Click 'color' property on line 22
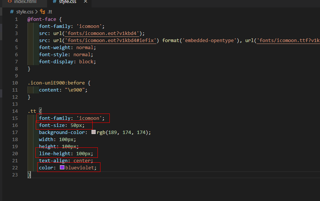Viewport: 320px width, 201px height. click(x=46, y=168)
